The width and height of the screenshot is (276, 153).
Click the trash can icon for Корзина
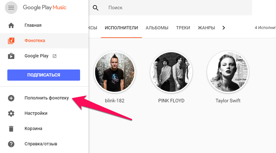[x=11, y=129]
